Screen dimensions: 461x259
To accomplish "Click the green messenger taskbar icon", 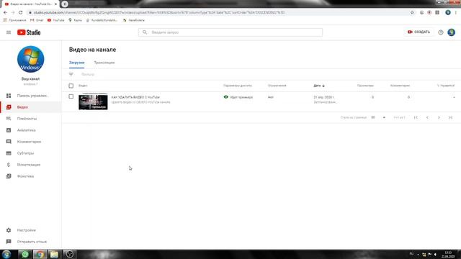I will tap(25, 254).
